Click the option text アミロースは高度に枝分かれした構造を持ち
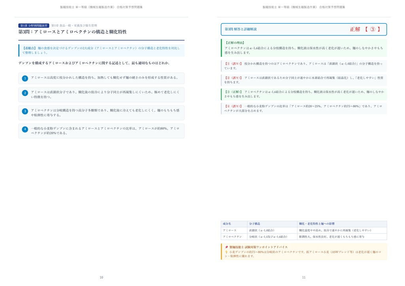This screenshot has height=286, width=405. 104,78
